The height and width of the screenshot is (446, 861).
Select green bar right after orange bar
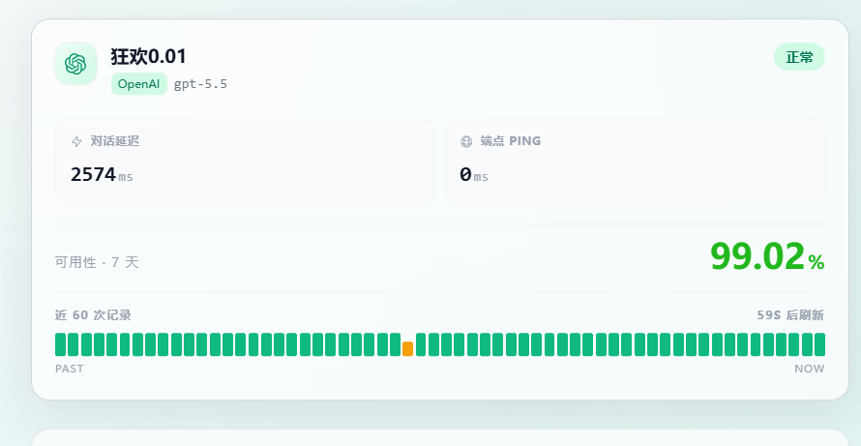coord(421,344)
